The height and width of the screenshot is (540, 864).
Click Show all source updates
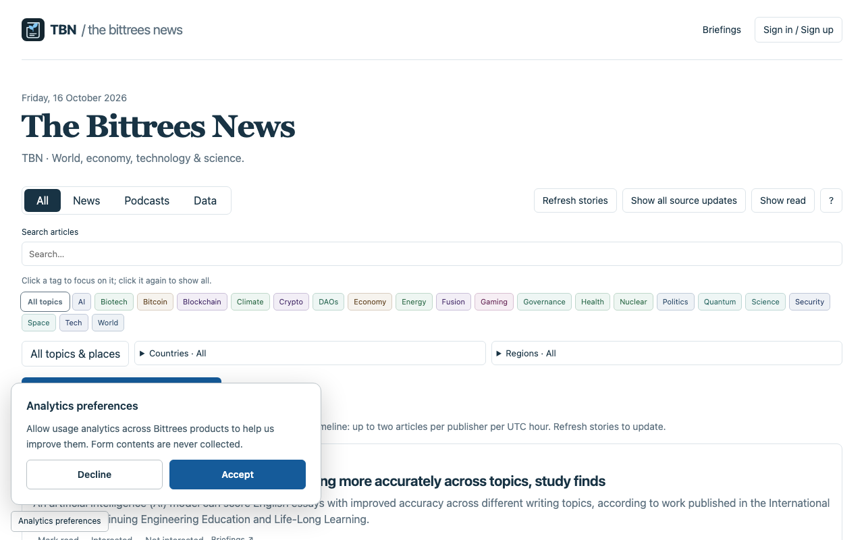(x=684, y=200)
